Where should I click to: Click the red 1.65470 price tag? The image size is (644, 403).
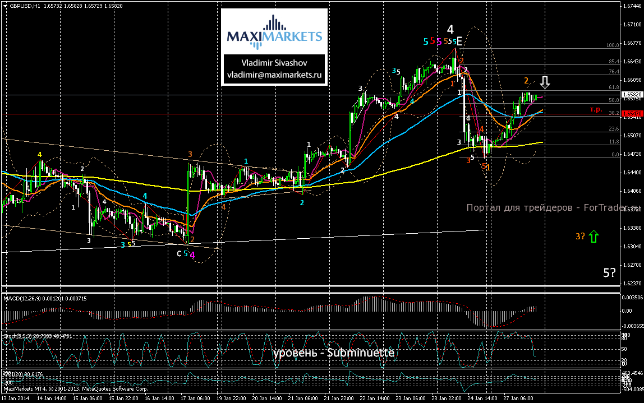pos(631,113)
